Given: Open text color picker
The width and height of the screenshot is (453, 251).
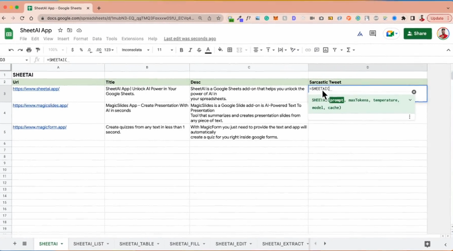Looking at the screenshot, I should 208,50.
